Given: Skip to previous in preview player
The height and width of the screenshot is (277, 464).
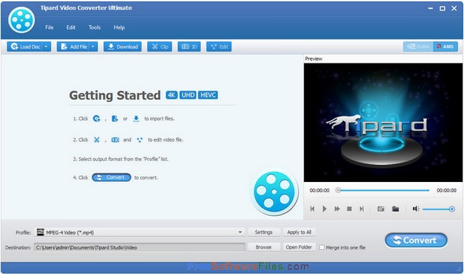Looking at the screenshot, I should [312, 208].
